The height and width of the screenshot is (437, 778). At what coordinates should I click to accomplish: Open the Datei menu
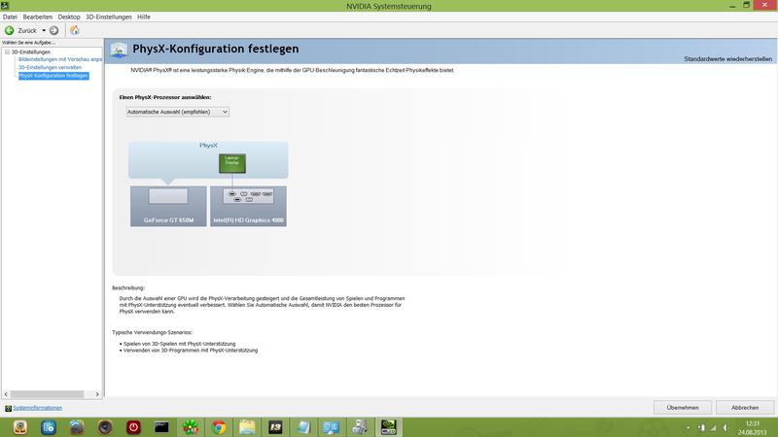tap(10, 17)
